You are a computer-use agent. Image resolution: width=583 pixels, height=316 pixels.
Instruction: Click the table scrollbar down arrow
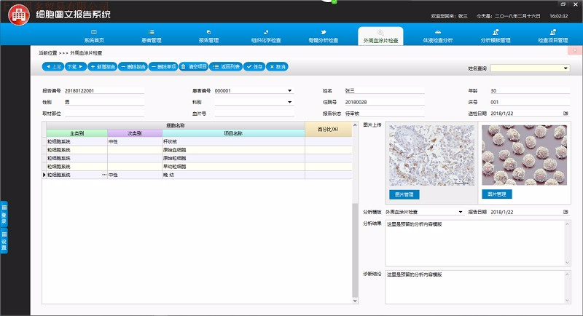355,301
